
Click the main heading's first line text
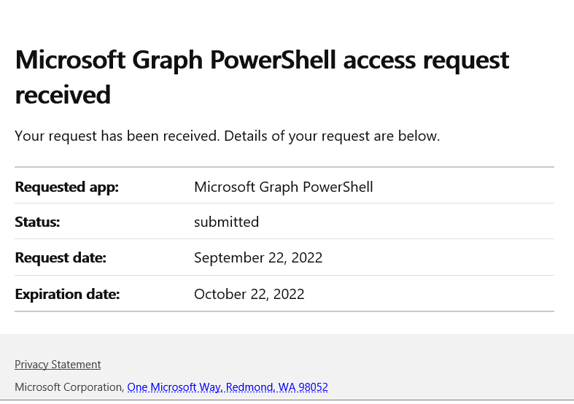[262, 60]
